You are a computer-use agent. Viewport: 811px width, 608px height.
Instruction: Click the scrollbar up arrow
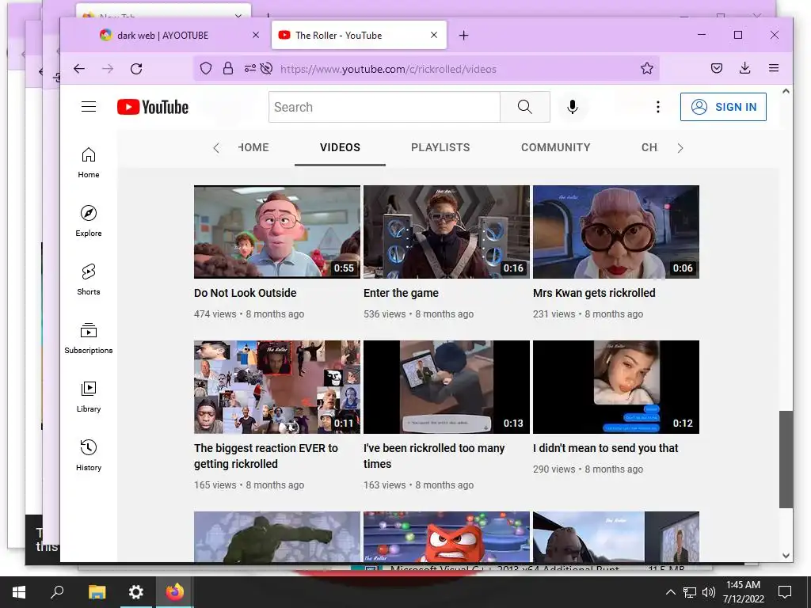pyautogui.click(x=786, y=92)
